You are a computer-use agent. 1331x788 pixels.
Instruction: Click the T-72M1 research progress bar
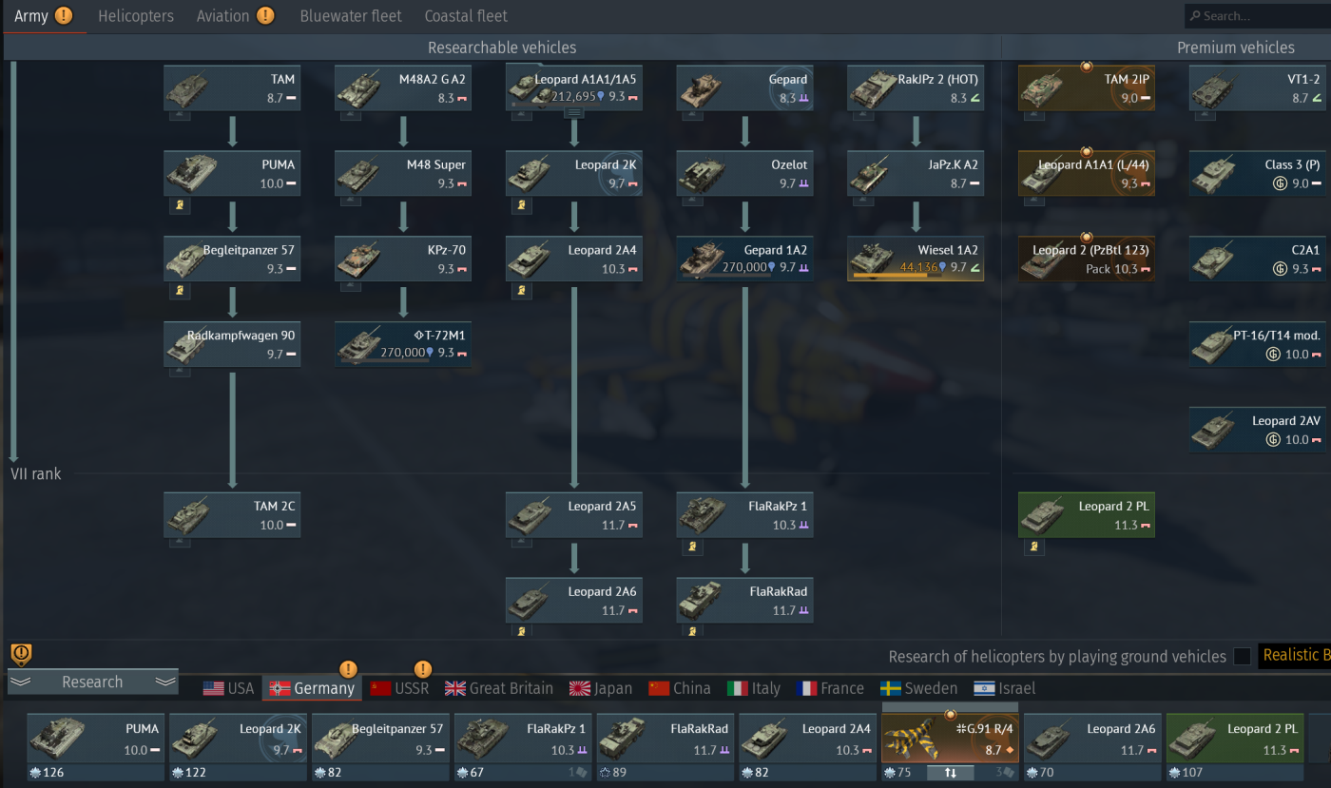pyautogui.click(x=385, y=361)
